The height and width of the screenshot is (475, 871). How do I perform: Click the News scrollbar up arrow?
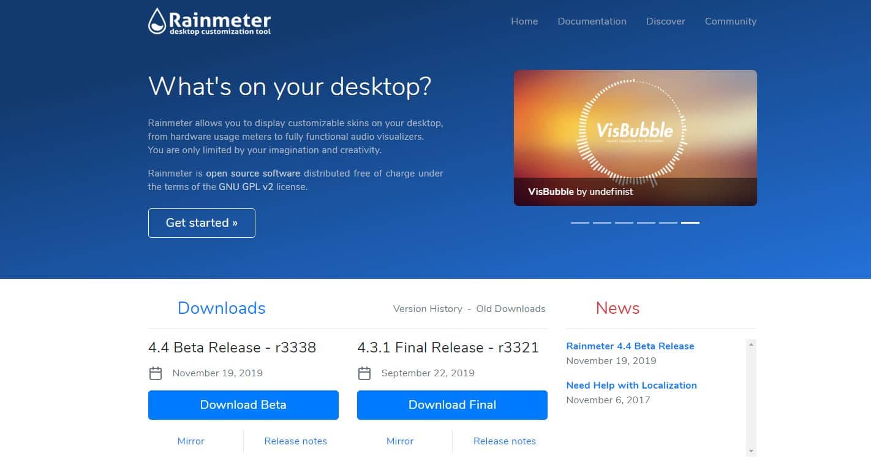click(752, 345)
